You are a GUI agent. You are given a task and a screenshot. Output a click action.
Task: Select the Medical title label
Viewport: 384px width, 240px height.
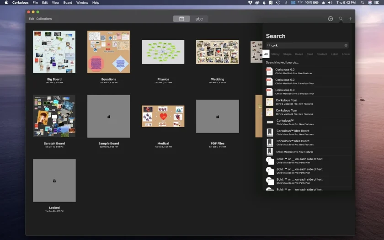tap(163, 144)
